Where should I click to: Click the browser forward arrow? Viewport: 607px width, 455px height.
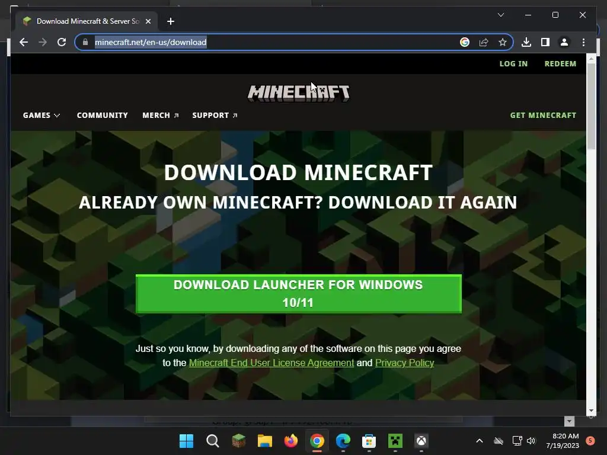pos(43,42)
